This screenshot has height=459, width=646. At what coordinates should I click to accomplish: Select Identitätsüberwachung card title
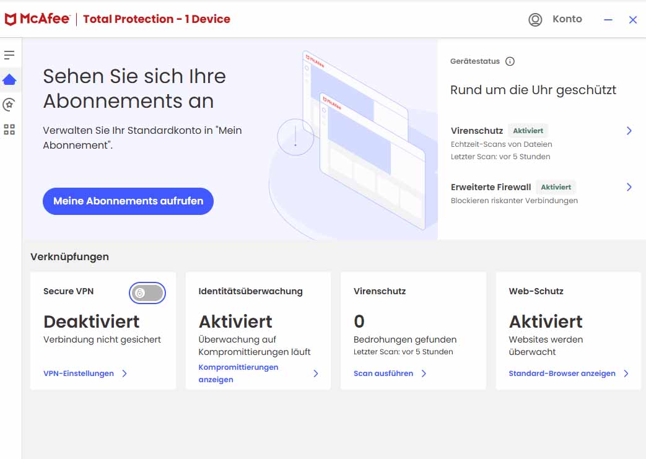[x=250, y=291]
